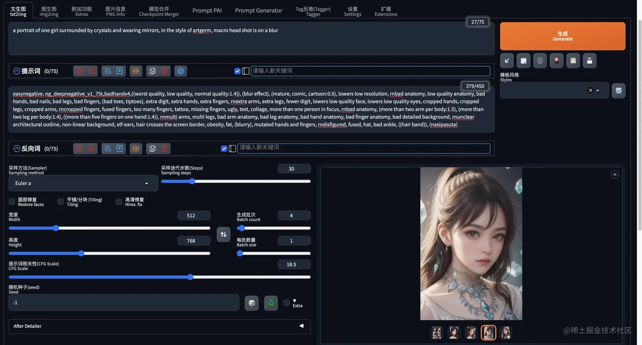
Task: Swap width and height values
Action: click(x=223, y=234)
